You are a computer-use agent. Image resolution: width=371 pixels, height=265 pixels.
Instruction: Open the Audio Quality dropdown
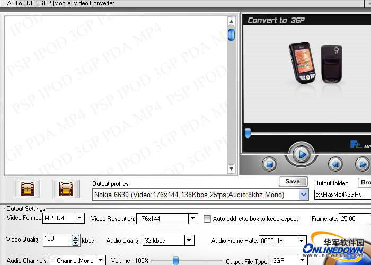[x=189, y=241]
